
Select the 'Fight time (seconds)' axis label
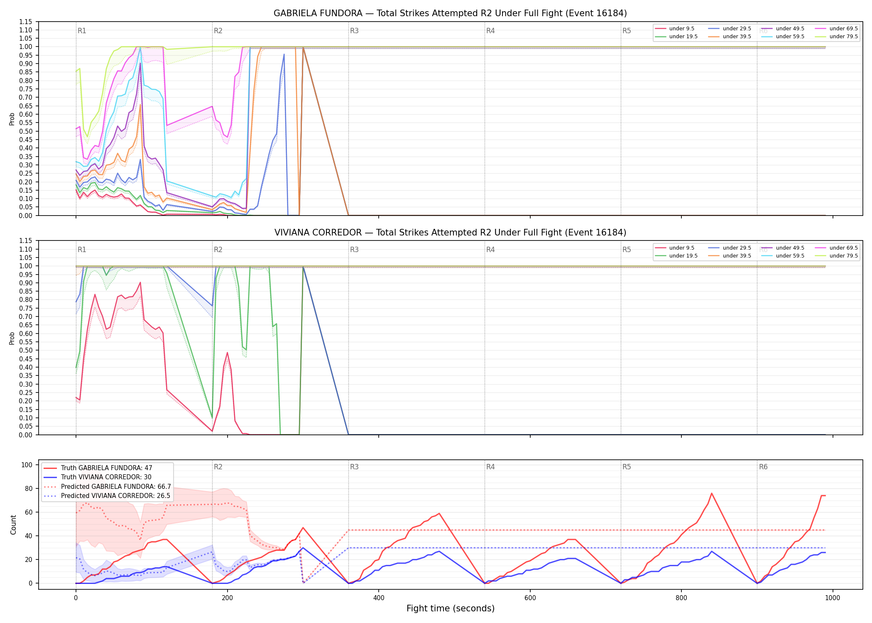pos(451,608)
